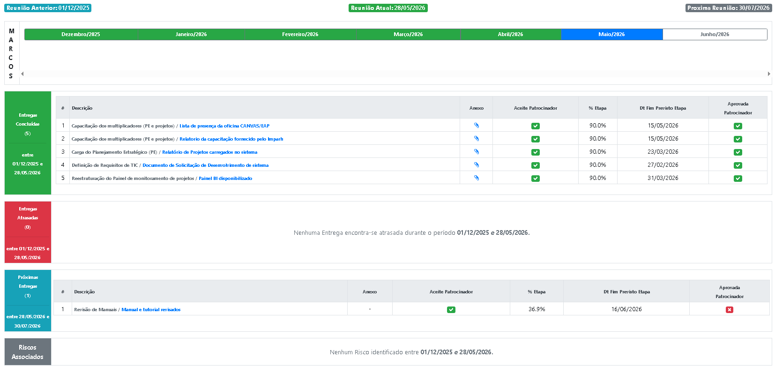Select Março/2026 on the timeline
The width and height of the screenshot is (775, 366).
pos(408,34)
